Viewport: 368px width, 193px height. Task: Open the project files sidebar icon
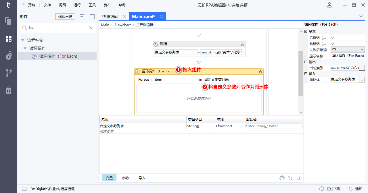tap(8, 21)
